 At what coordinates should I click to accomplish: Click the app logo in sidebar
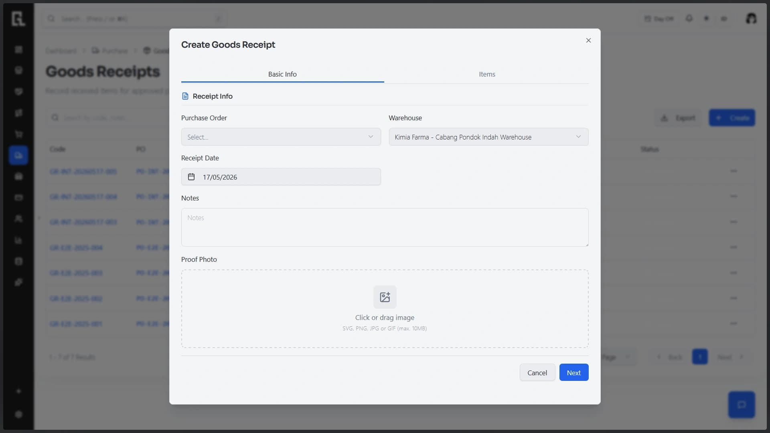18,18
